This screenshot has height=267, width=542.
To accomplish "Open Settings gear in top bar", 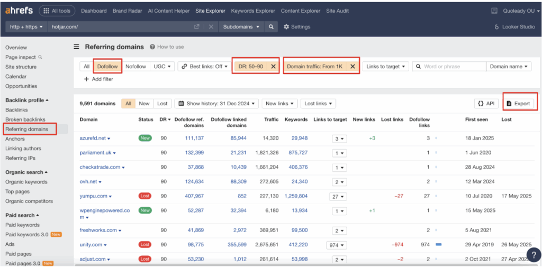I will click(x=297, y=26).
